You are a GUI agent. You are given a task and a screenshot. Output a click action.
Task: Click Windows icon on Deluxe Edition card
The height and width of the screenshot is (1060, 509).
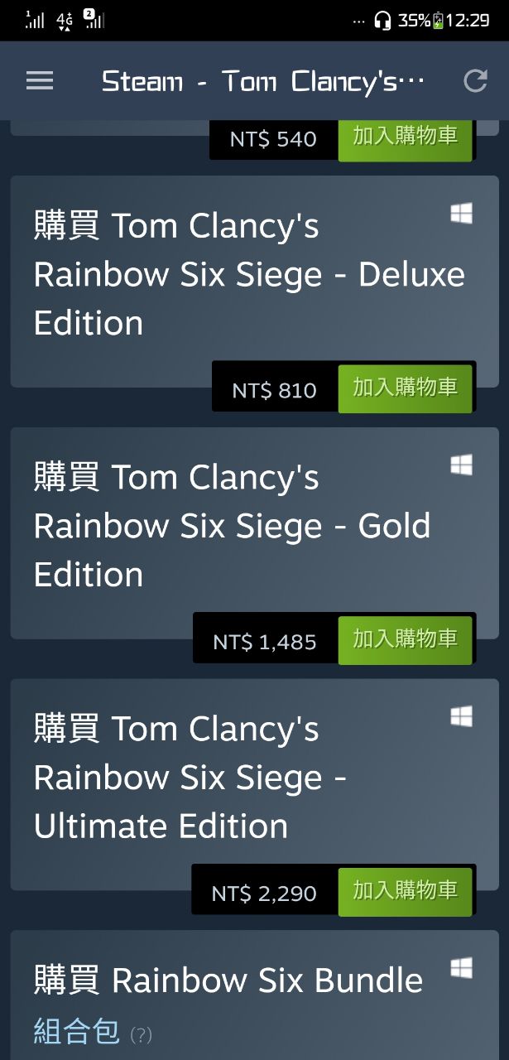click(x=461, y=214)
